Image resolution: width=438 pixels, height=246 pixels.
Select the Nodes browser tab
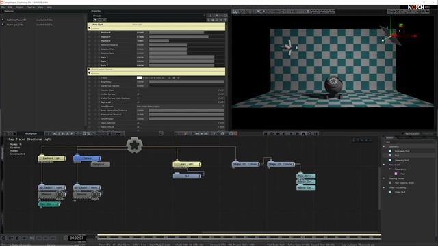pyautogui.click(x=389, y=138)
